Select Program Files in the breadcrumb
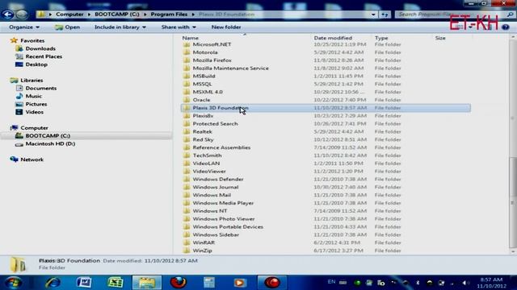The height and width of the screenshot is (290, 517). coord(169,14)
